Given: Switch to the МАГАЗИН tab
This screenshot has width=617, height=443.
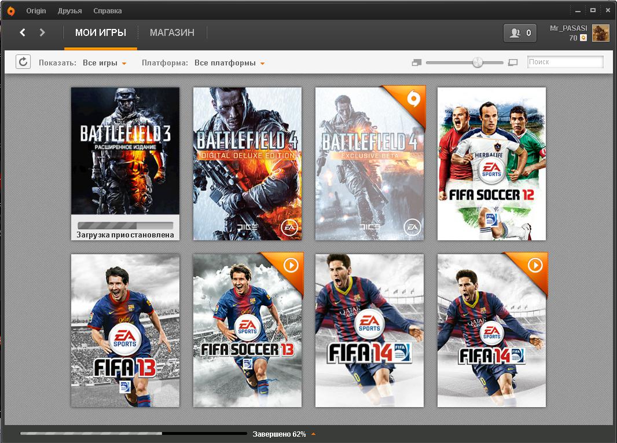Looking at the screenshot, I should (172, 32).
